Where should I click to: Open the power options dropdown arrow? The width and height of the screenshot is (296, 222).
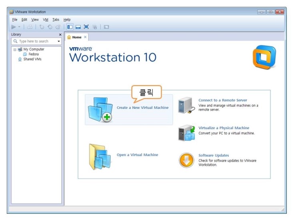tap(20, 27)
